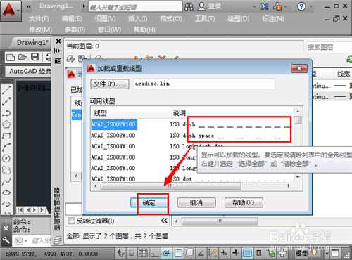Viewport: 352px width, 260px height.
Task: Open the dropdown arrow beside the Help icon
Action: [310, 7]
